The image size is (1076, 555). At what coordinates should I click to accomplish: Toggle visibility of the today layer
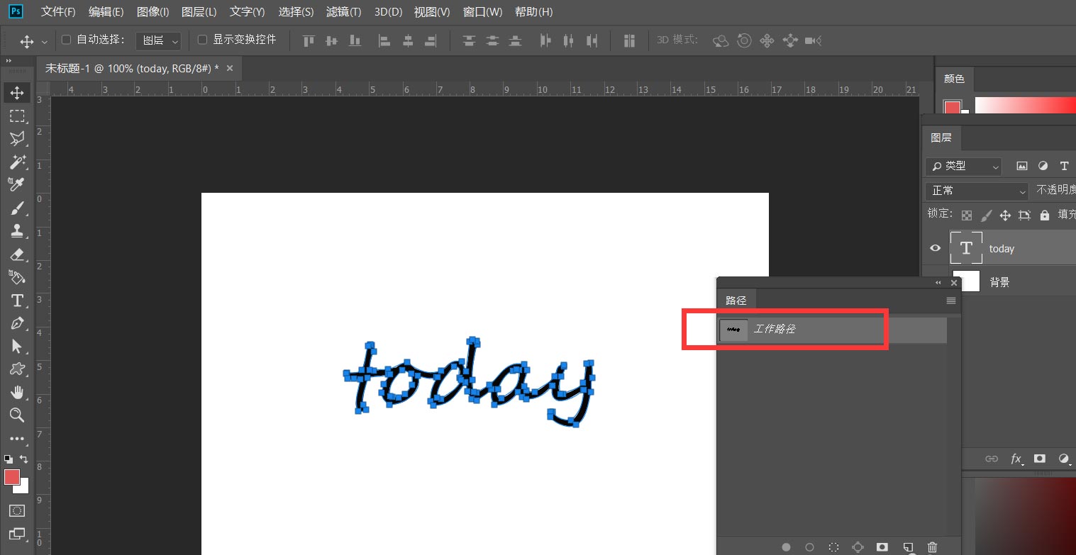936,248
